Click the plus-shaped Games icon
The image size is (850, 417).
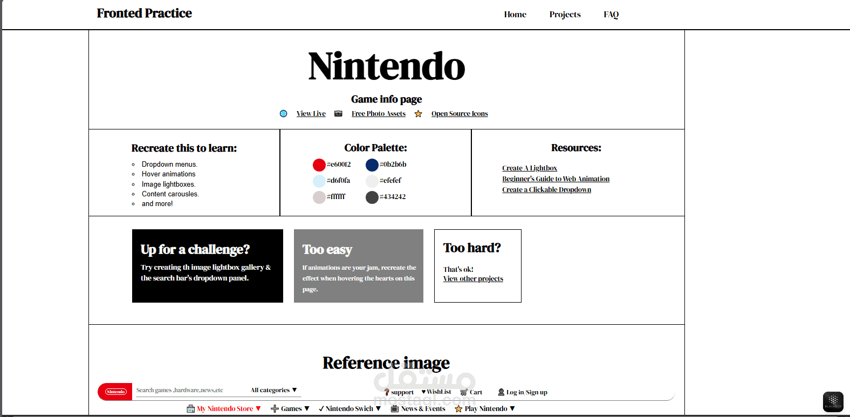[275, 408]
